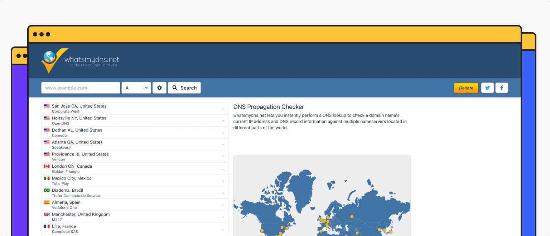550x236 pixels.
Task: Click the www.example.com domain input field
Action: pos(81,88)
